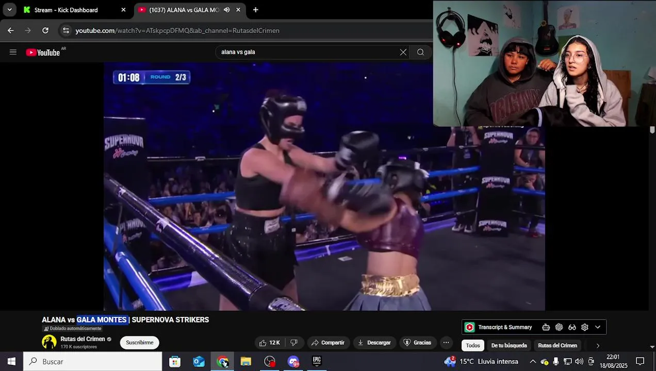Select the 'Rutas del Crimen' chip
Viewport: 656px width, 371px height.
pyautogui.click(x=557, y=346)
